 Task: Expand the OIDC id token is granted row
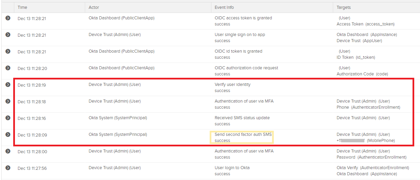point(8,51)
